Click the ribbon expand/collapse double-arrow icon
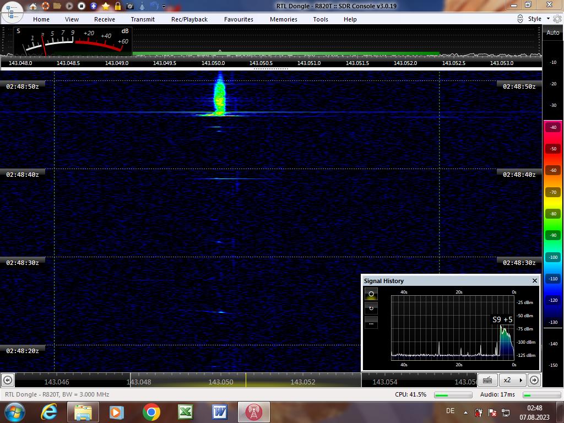Viewport: 564px width, 423px height. [x=520, y=19]
